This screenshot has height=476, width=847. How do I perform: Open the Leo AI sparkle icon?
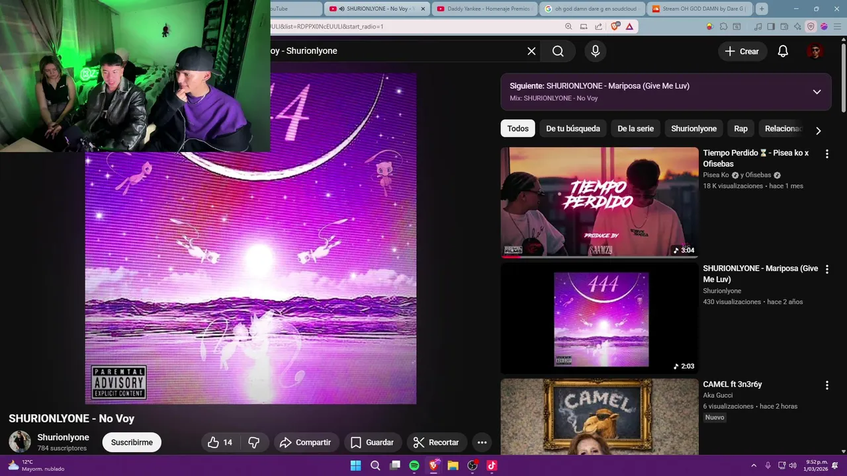(x=798, y=26)
